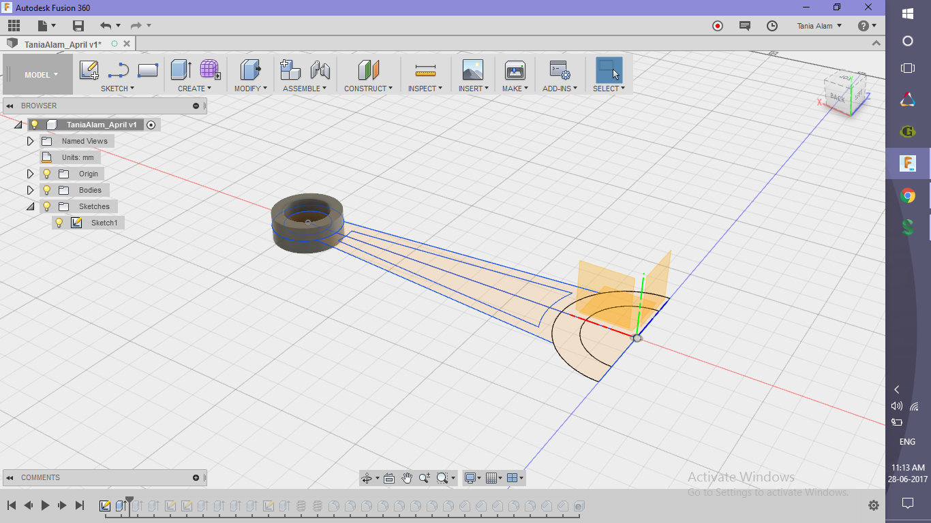
Task: Collapse the root component tree node
Action: click(x=17, y=125)
